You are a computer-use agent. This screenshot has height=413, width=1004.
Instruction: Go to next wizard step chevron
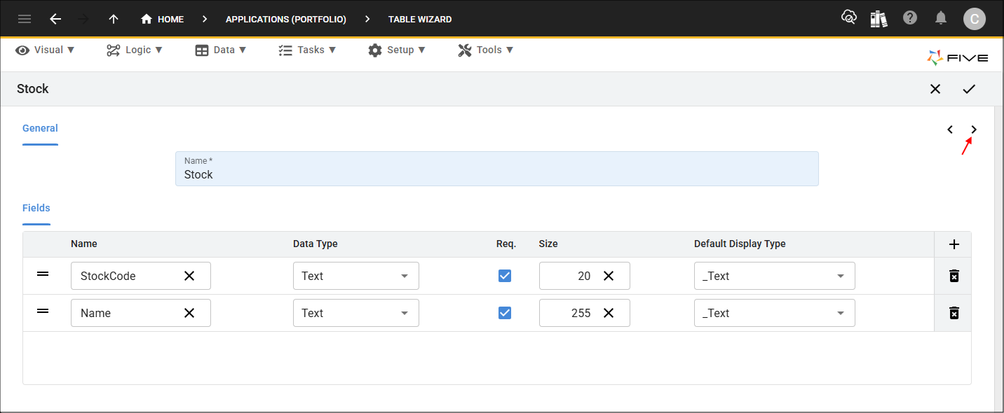point(974,129)
